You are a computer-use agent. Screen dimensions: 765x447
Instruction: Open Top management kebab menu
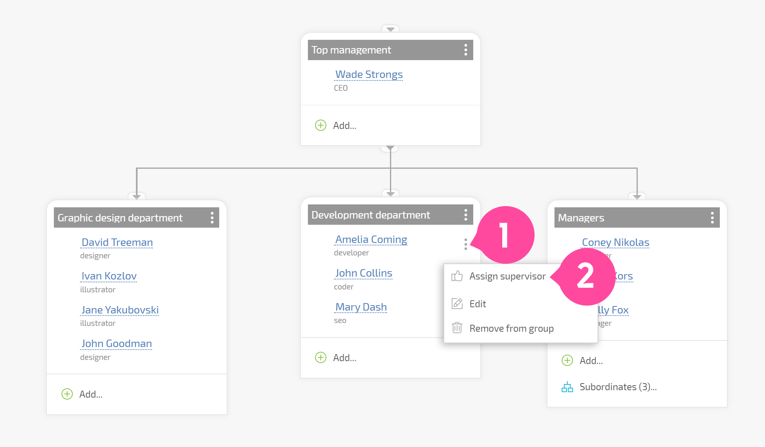[x=466, y=50]
